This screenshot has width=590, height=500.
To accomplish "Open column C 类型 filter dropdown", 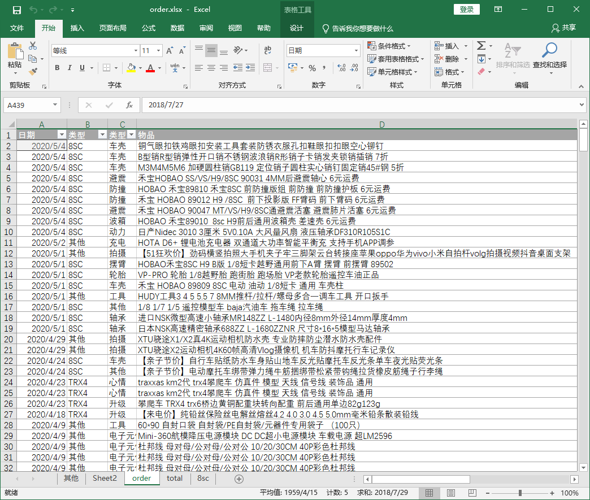I will click(131, 134).
